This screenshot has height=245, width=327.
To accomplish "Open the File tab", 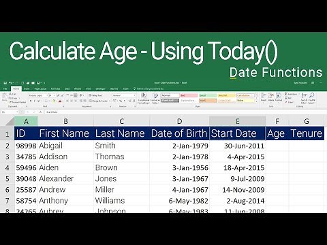I will pos(5,89).
